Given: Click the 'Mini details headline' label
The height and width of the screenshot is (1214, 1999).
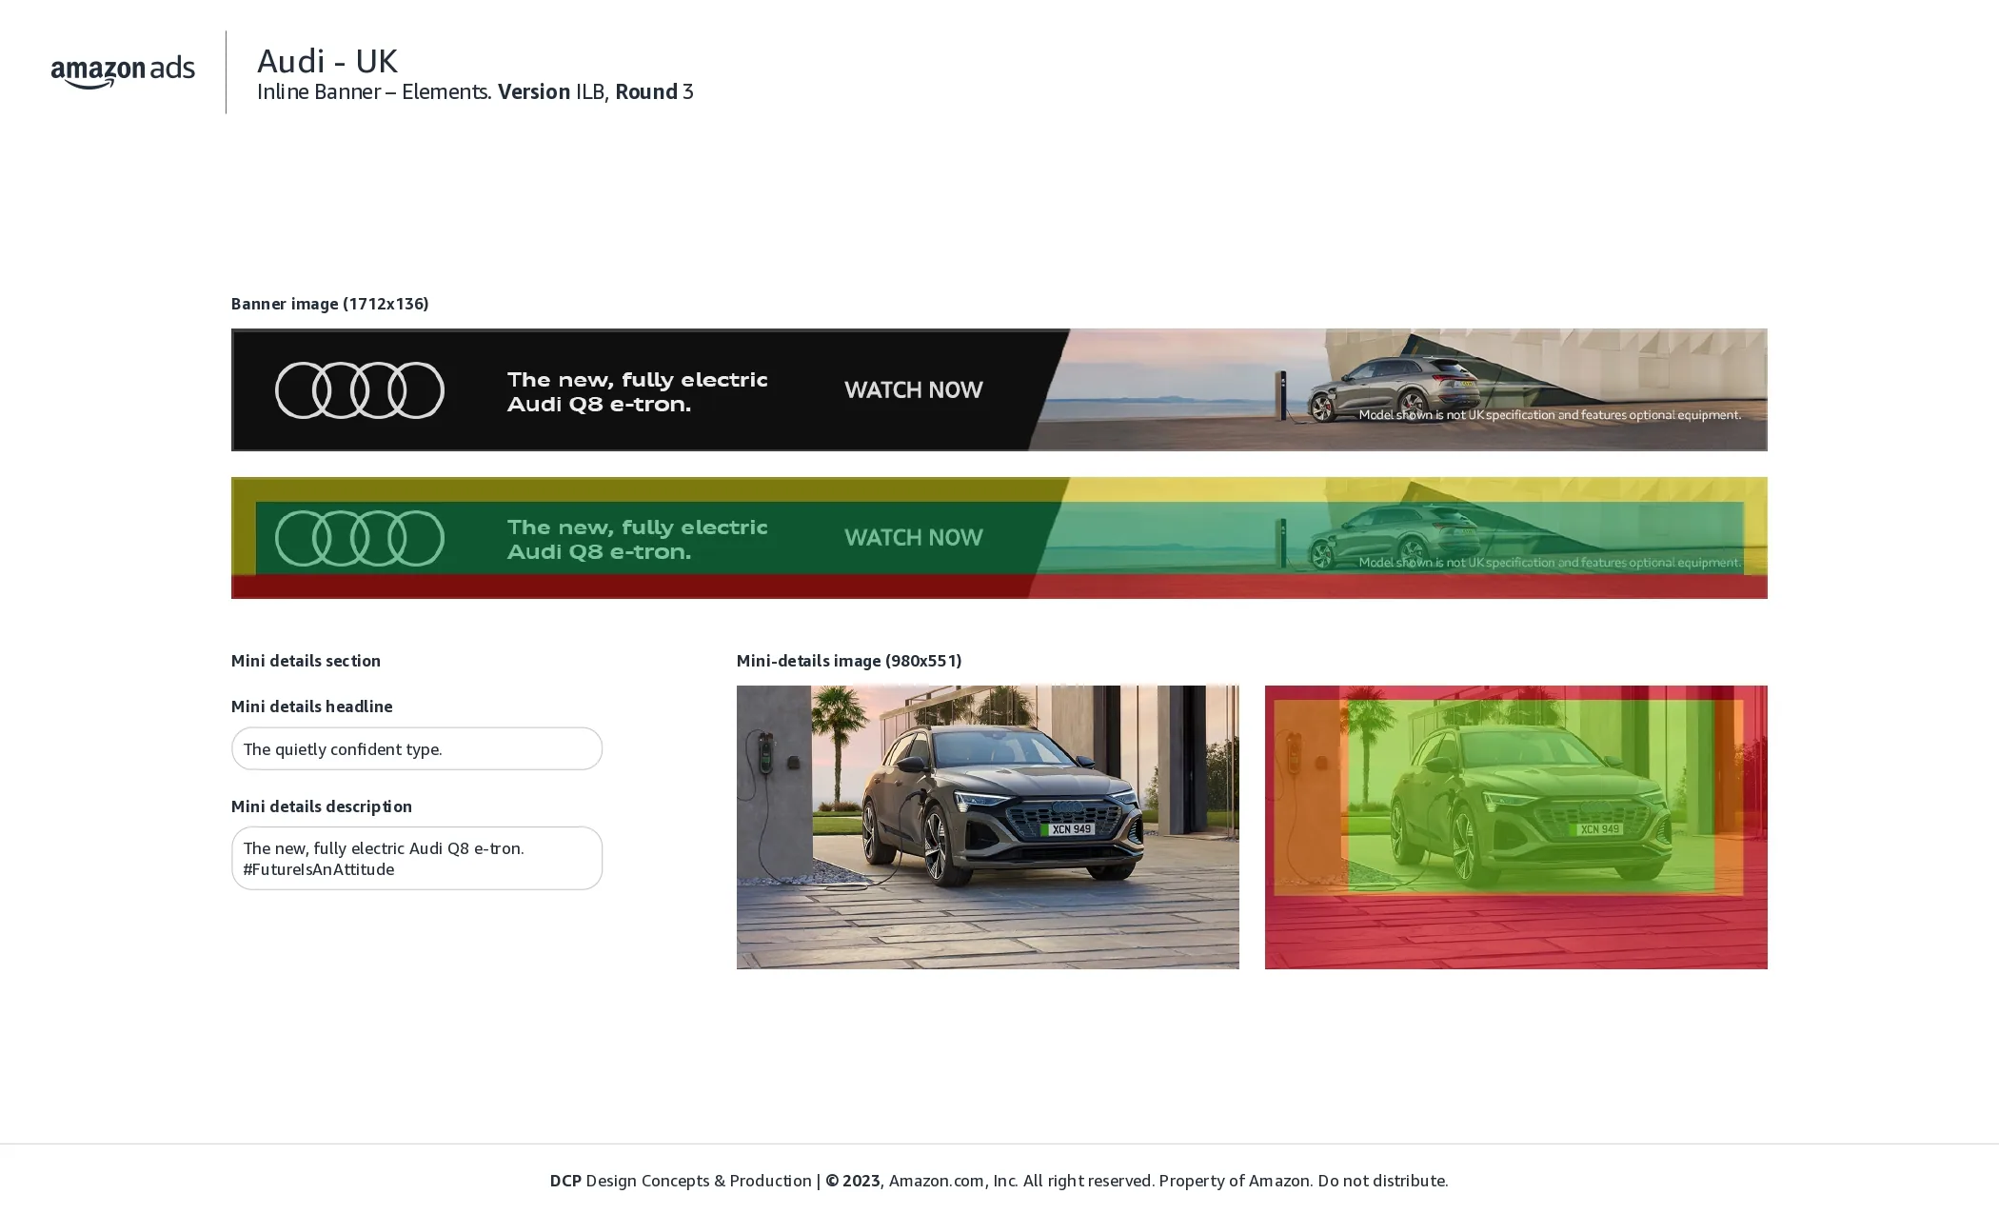Looking at the screenshot, I should pos(311,706).
